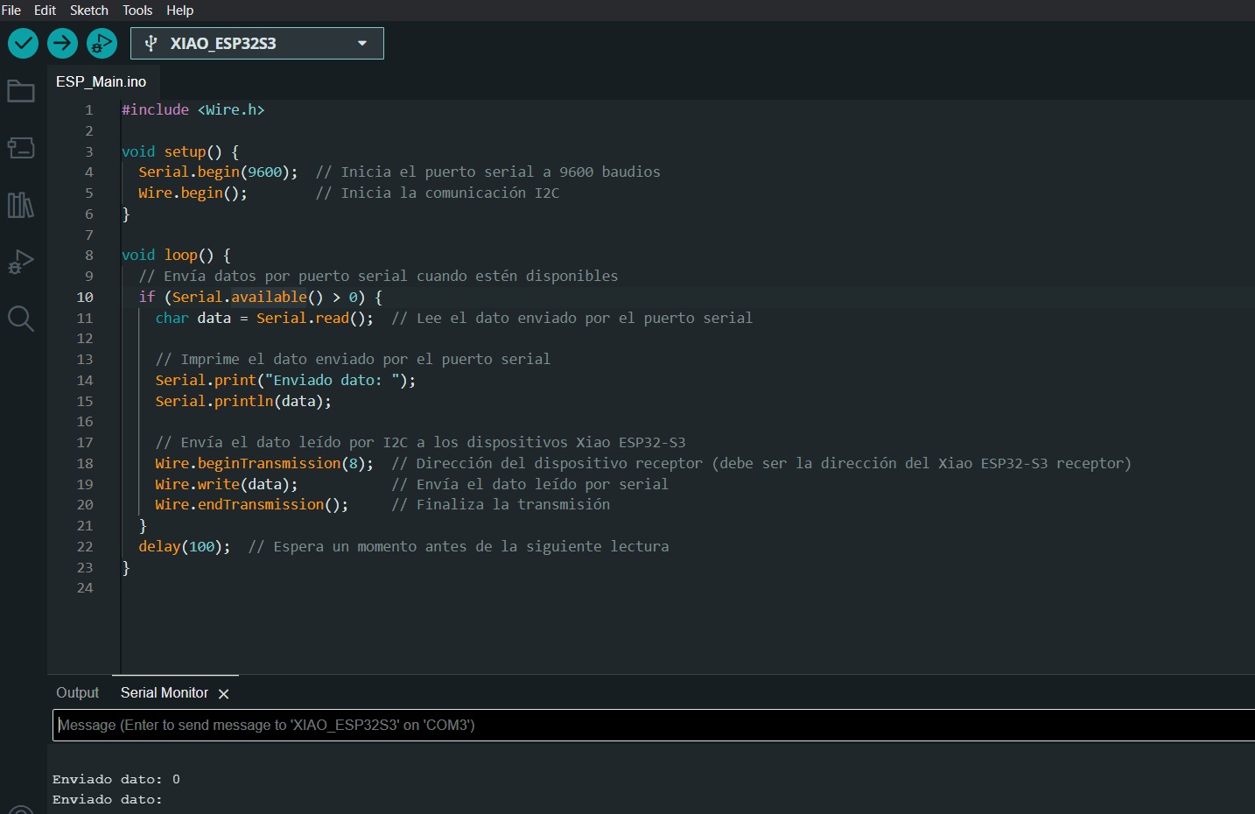Screen dimensions: 1255x814
Task: Click comment 'Imprime el dato enviado por el puerto serial'
Action: coord(353,359)
